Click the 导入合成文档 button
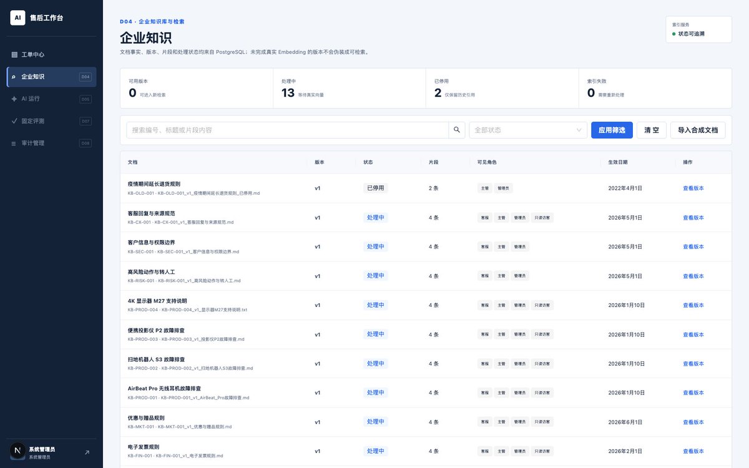The width and height of the screenshot is (749, 468). pos(698,130)
